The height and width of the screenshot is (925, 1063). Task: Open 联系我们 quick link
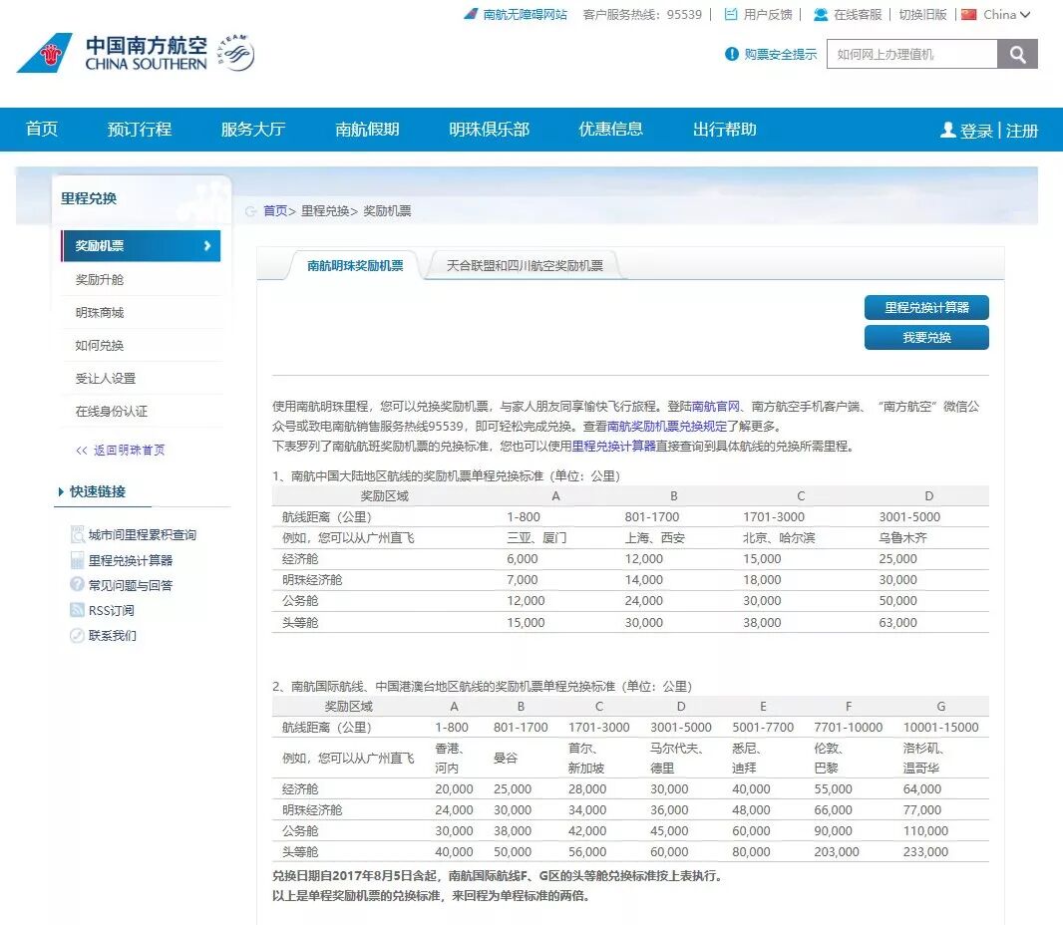click(x=112, y=636)
